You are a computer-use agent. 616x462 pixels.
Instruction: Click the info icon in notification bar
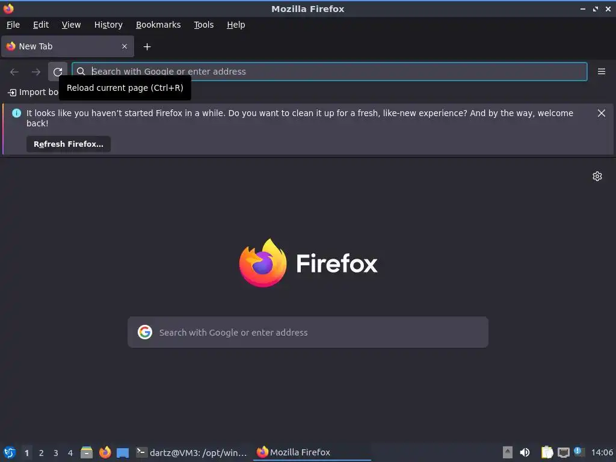[x=16, y=113]
